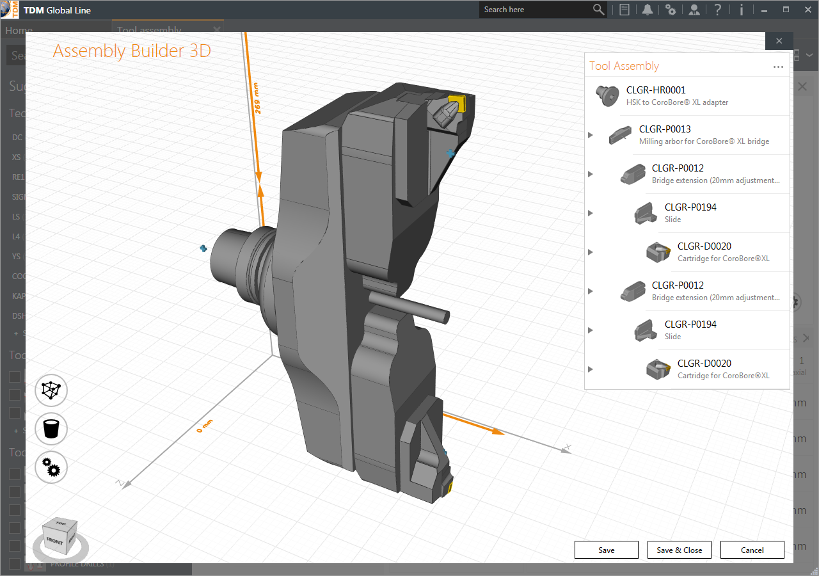
Task: Open the Tool Assembly three-dots menu
Action: [778, 67]
